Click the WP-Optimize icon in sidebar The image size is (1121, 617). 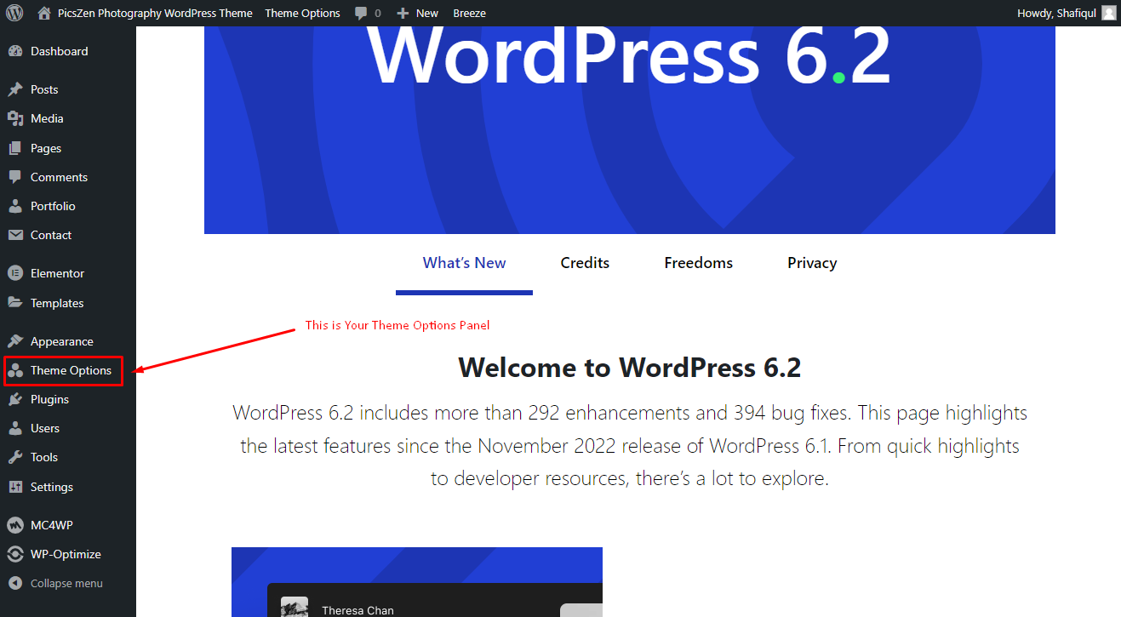pyautogui.click(x=15, y=554)
